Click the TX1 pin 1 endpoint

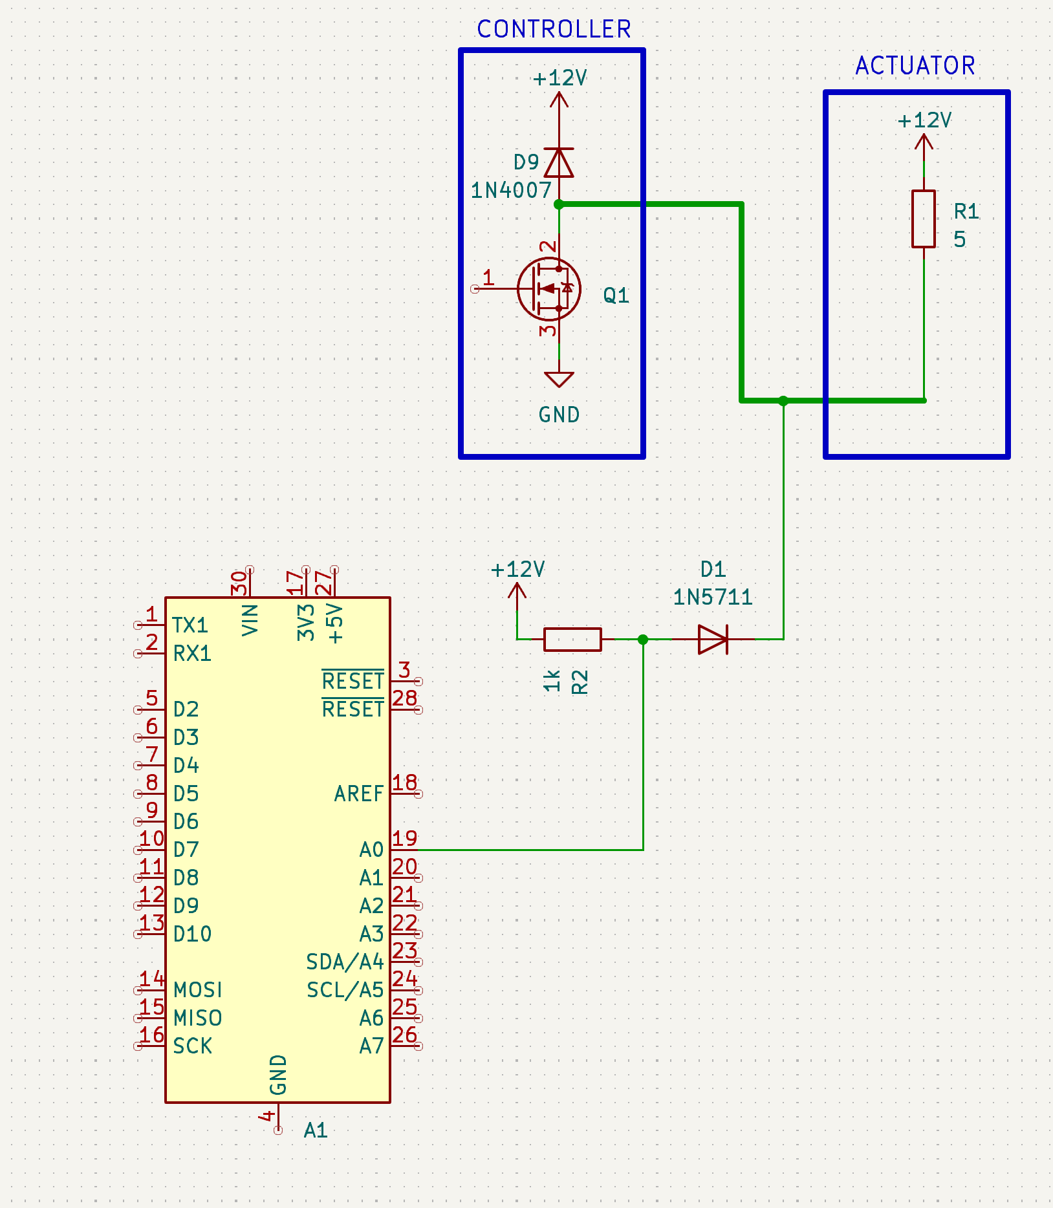(138, 625)
